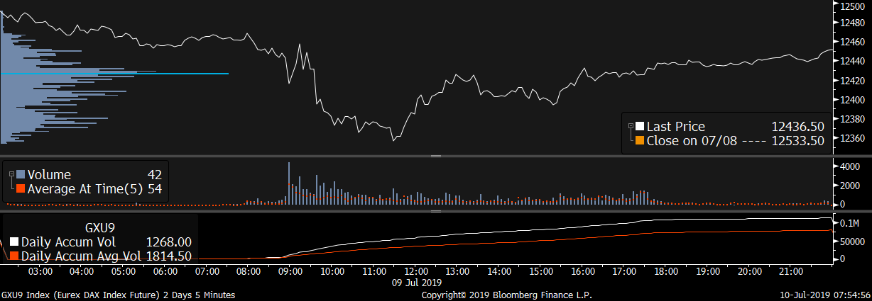Click the blue-gray Volume color swatch
The image size is (872, 301).
pos(21,175)
